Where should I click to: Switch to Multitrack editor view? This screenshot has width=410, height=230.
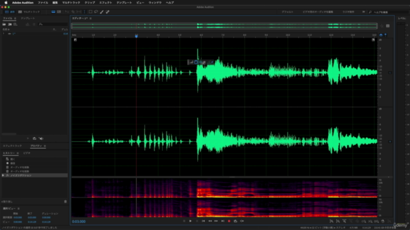29,11
